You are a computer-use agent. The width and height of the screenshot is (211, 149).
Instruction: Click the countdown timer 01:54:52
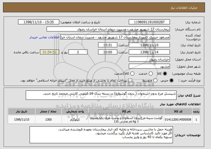pos(50,52)
